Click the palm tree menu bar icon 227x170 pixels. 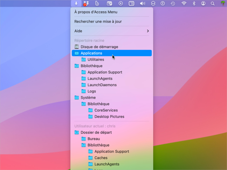click(223, 3)
